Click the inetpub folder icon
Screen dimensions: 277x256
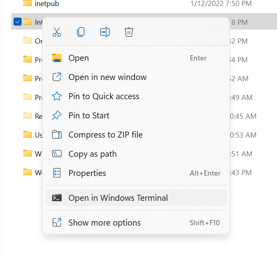point(28,3)
